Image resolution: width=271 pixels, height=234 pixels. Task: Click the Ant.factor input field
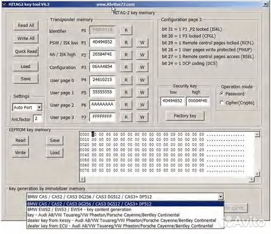(x=38, y=119)
